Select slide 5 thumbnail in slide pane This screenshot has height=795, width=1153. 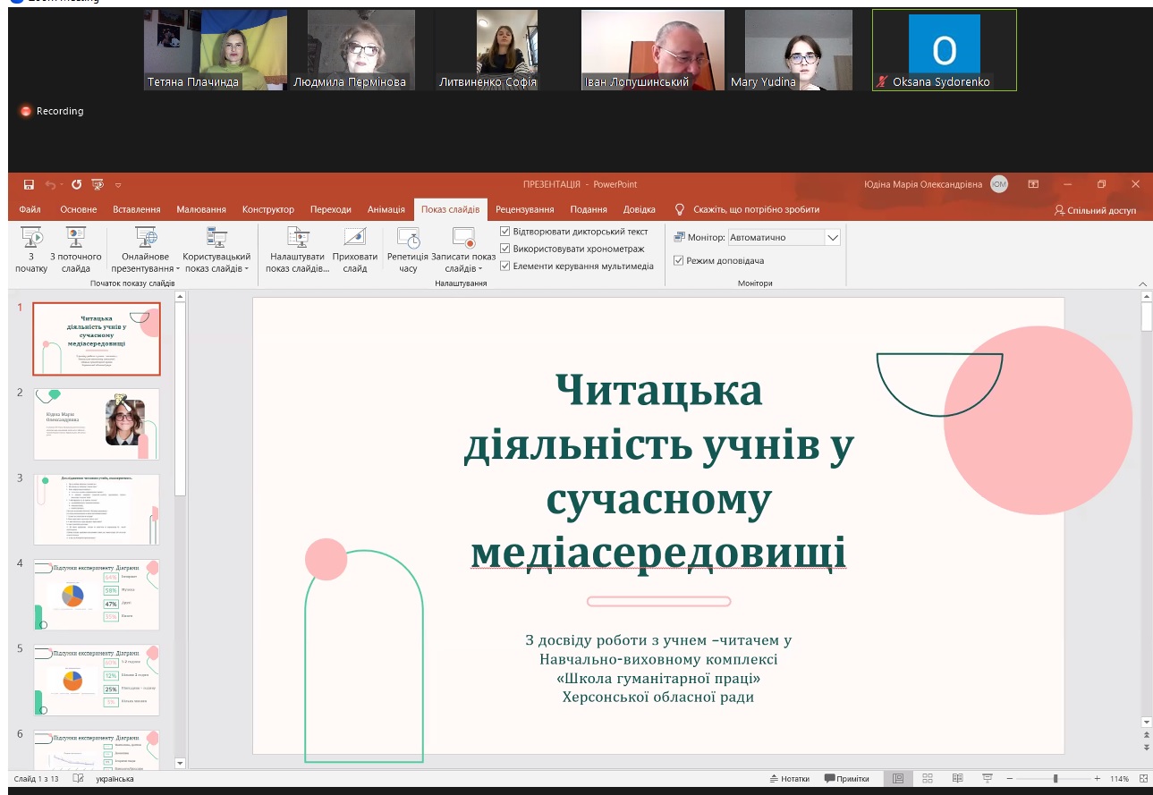[x=97, y=681]
